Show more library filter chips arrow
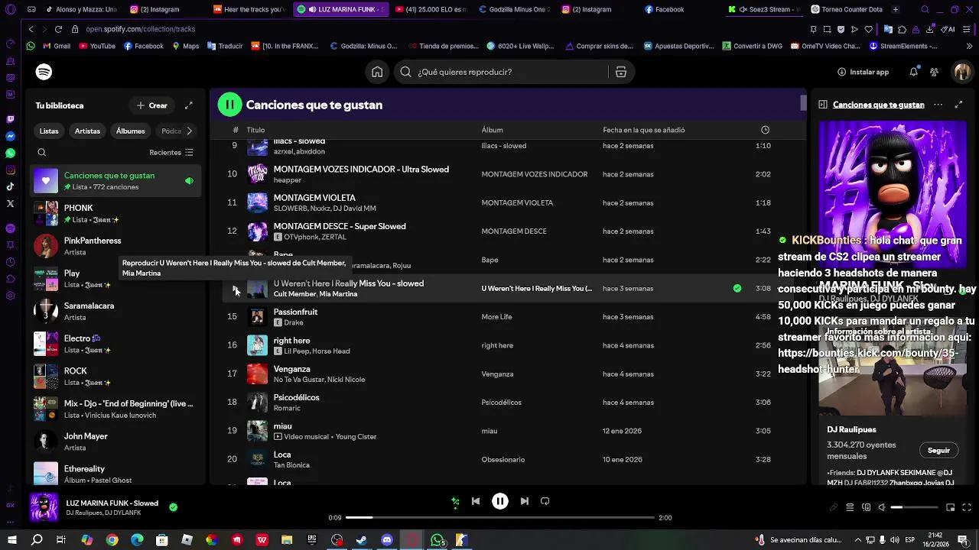 190,131
